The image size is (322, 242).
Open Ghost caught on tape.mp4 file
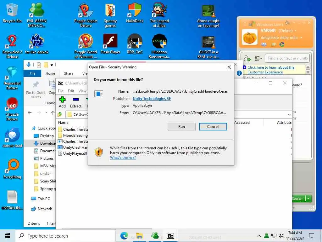click(208, 16)
